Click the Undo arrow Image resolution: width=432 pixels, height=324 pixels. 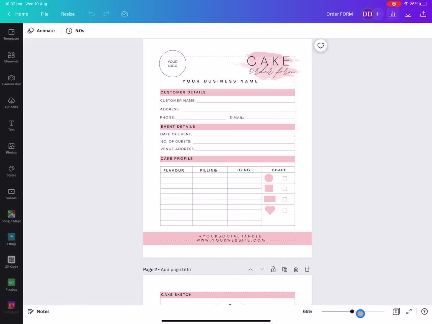92,14
